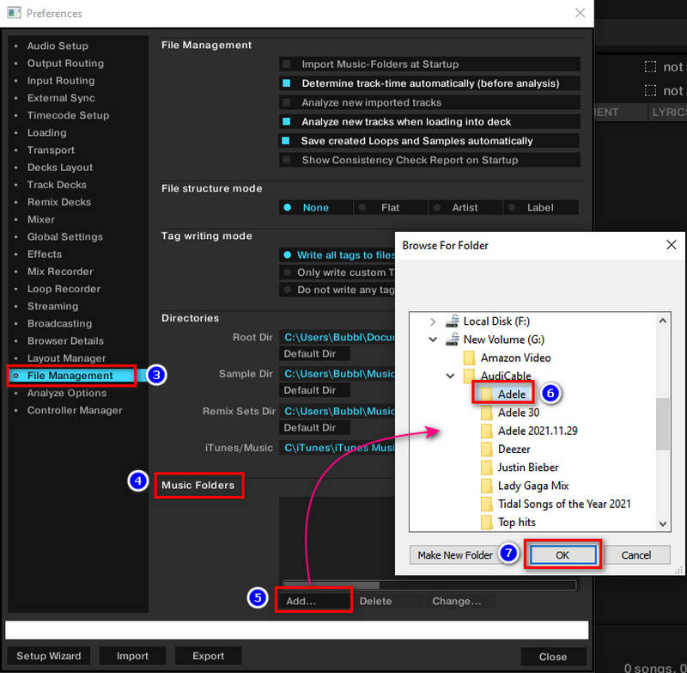This screenshot has width=687, height=673.
Task: Toggle Analyze new tracks when loading into deck
Action: pyautogui.click(x=286, y=121)
